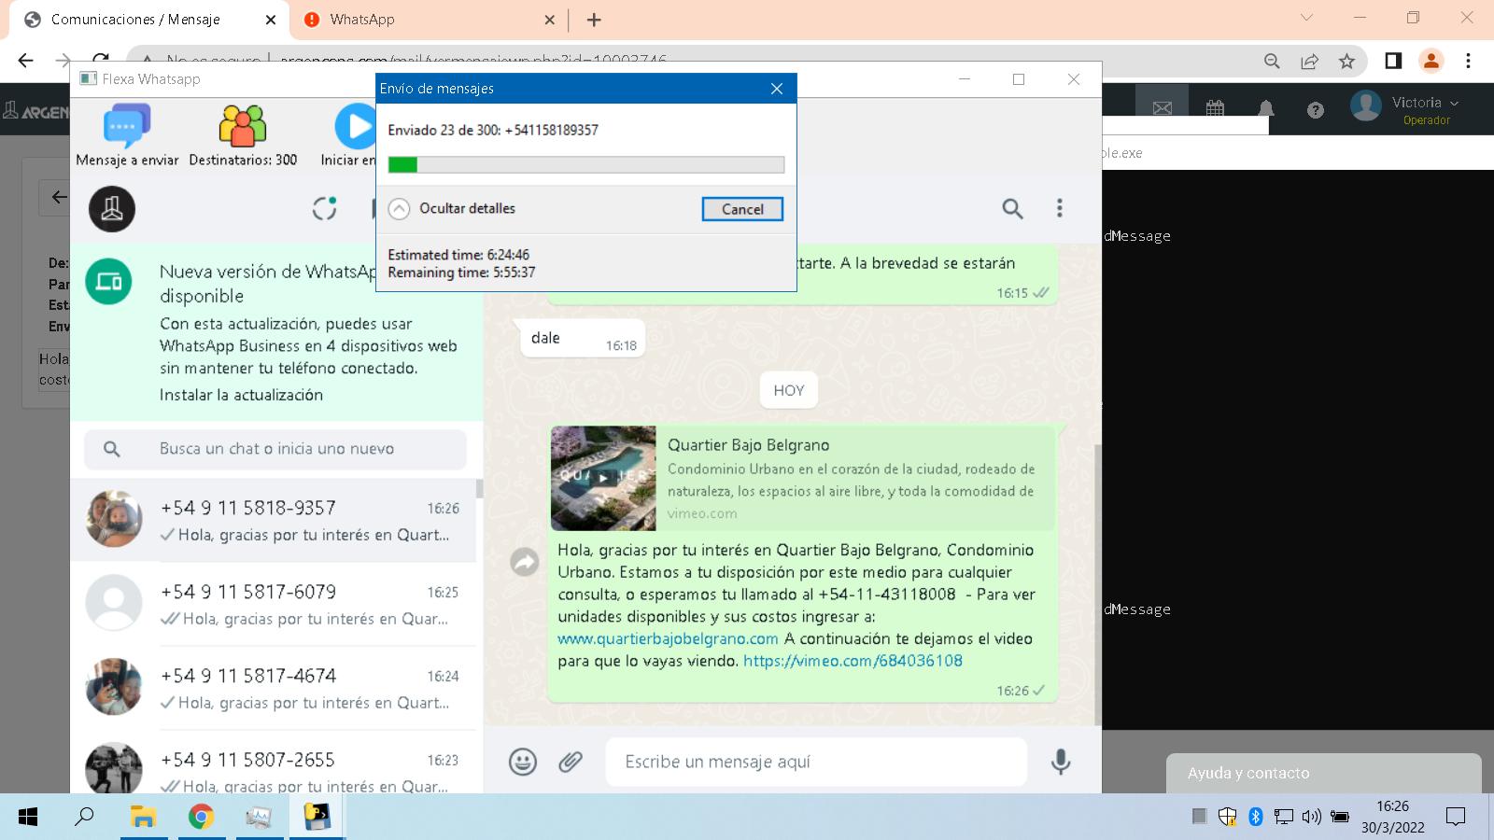Switch to Comunicaciones / Mensaje tab
Viewport: 1494px width, 840px height.
[x=149, y=20]
